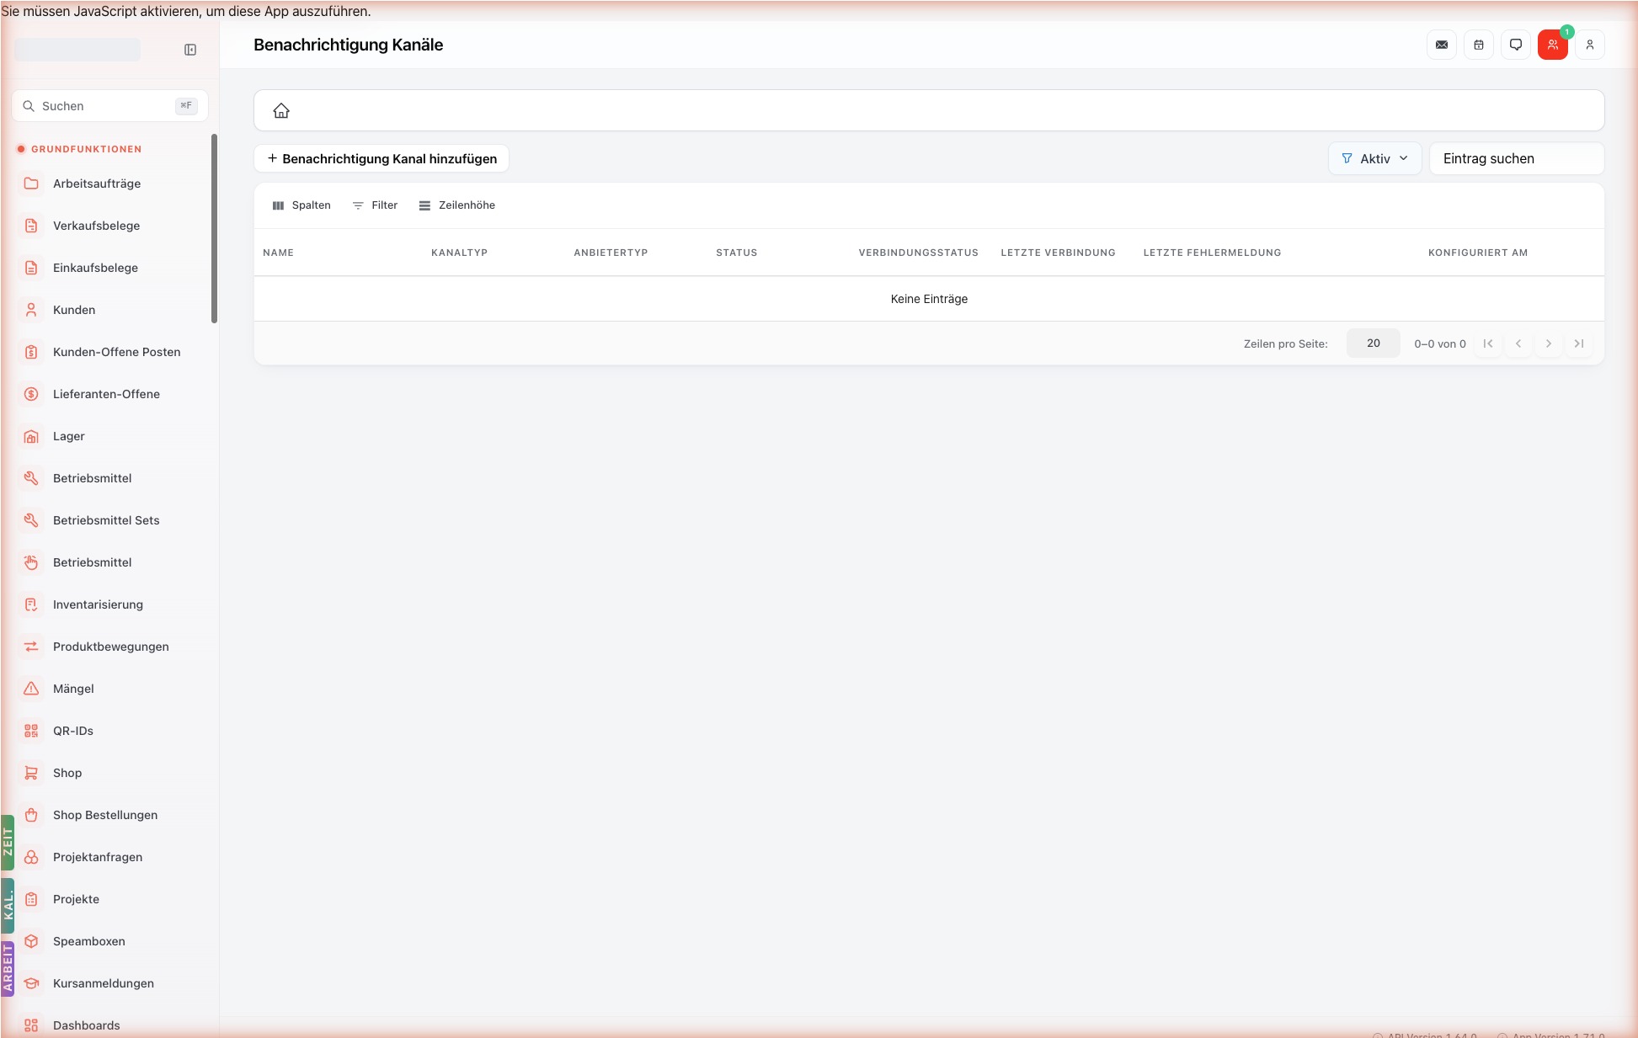Sort by KANALTYP column header
Image resolution: width=1638 pixels, height=1038 pixels.
[x=459, y=253]
